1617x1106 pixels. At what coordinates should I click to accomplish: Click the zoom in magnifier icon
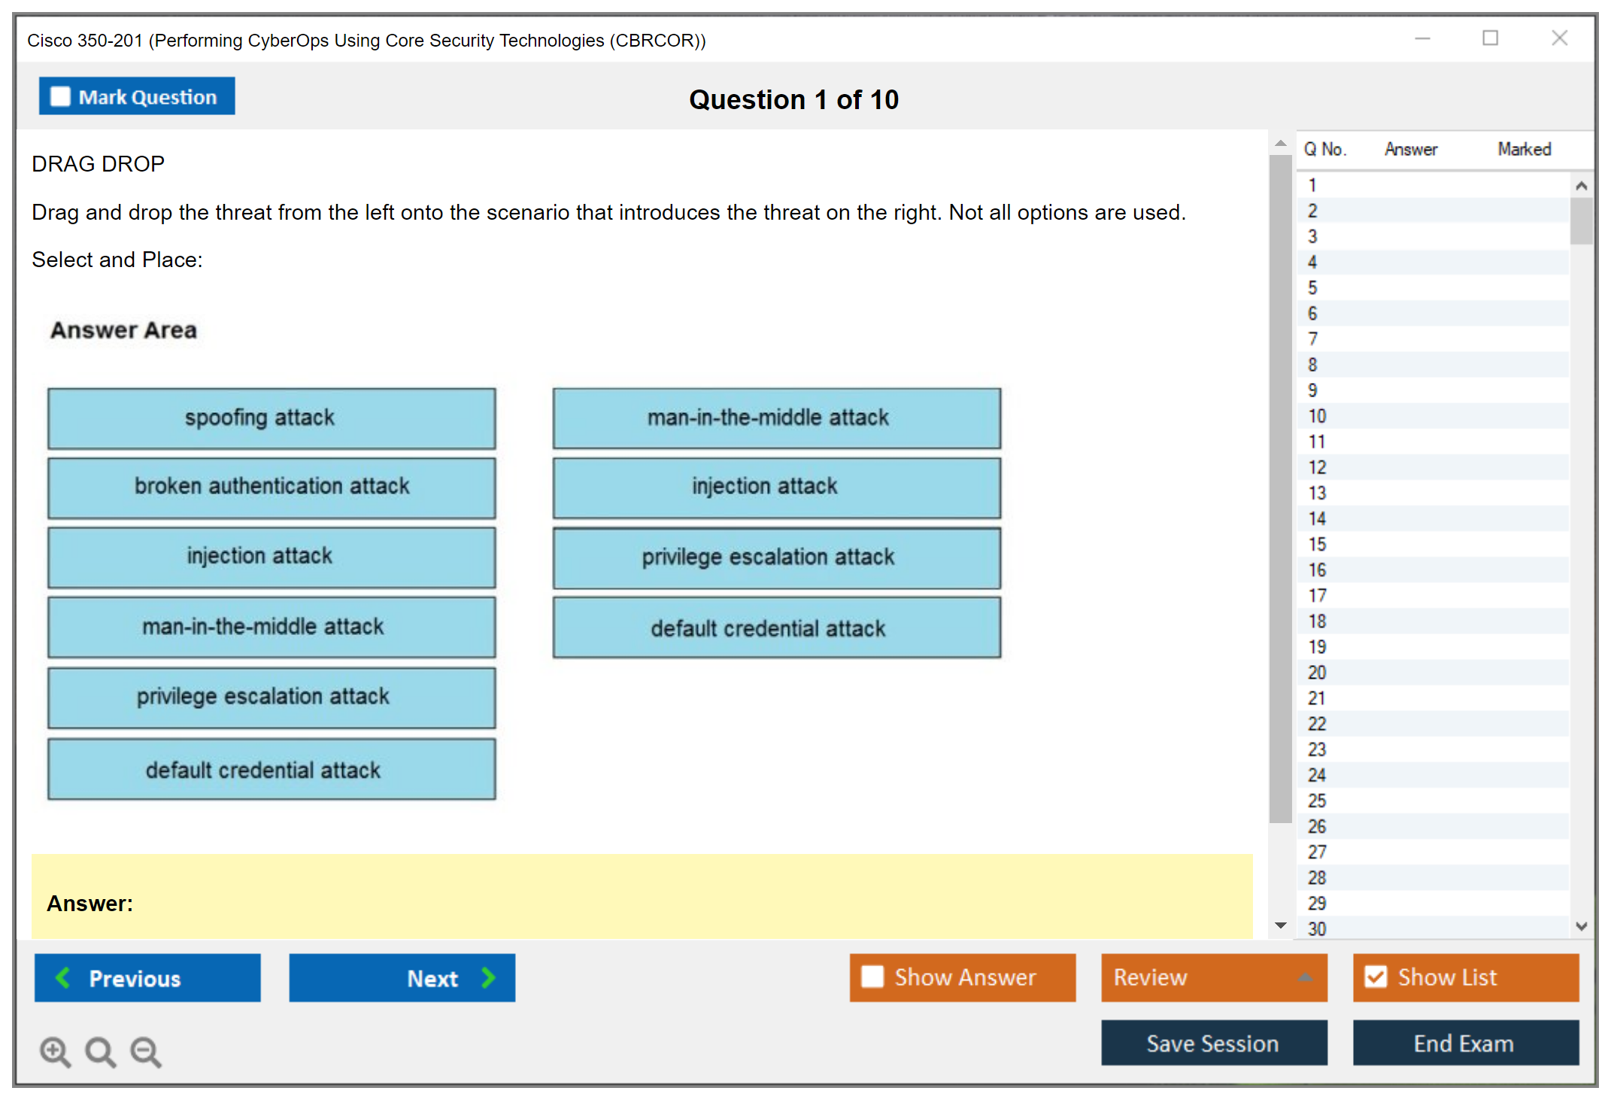tap(54, 1050)
